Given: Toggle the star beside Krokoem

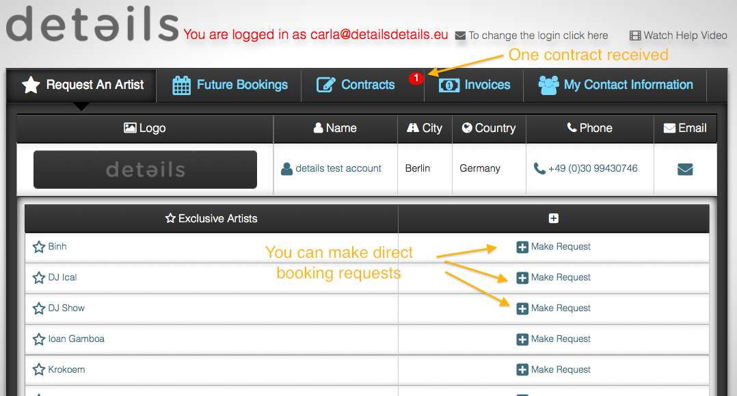Looking at the screenshot, I should point(39,369).
